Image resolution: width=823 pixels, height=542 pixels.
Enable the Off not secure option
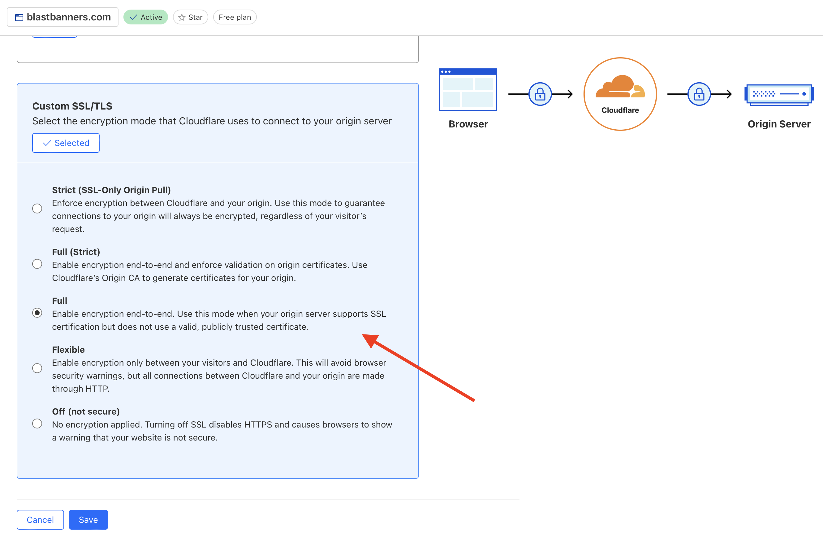(x=36, y=424)
